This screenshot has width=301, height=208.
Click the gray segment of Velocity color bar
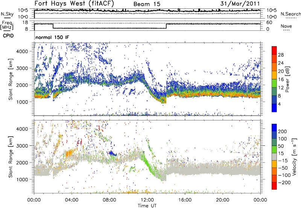click(x=274, y=157)
